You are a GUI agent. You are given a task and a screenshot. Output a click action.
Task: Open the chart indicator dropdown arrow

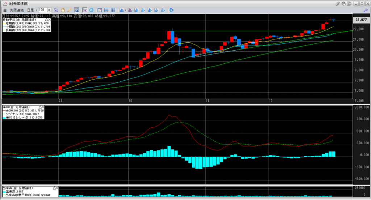pos(125,10)
